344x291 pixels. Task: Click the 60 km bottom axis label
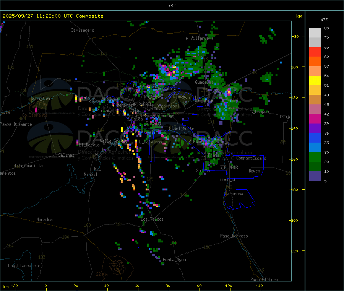tap(137, 286)
